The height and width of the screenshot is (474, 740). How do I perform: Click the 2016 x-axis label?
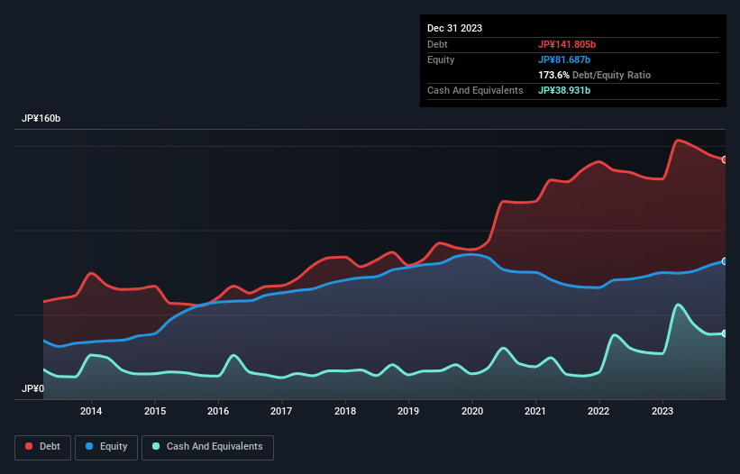[x=218, y=411]
